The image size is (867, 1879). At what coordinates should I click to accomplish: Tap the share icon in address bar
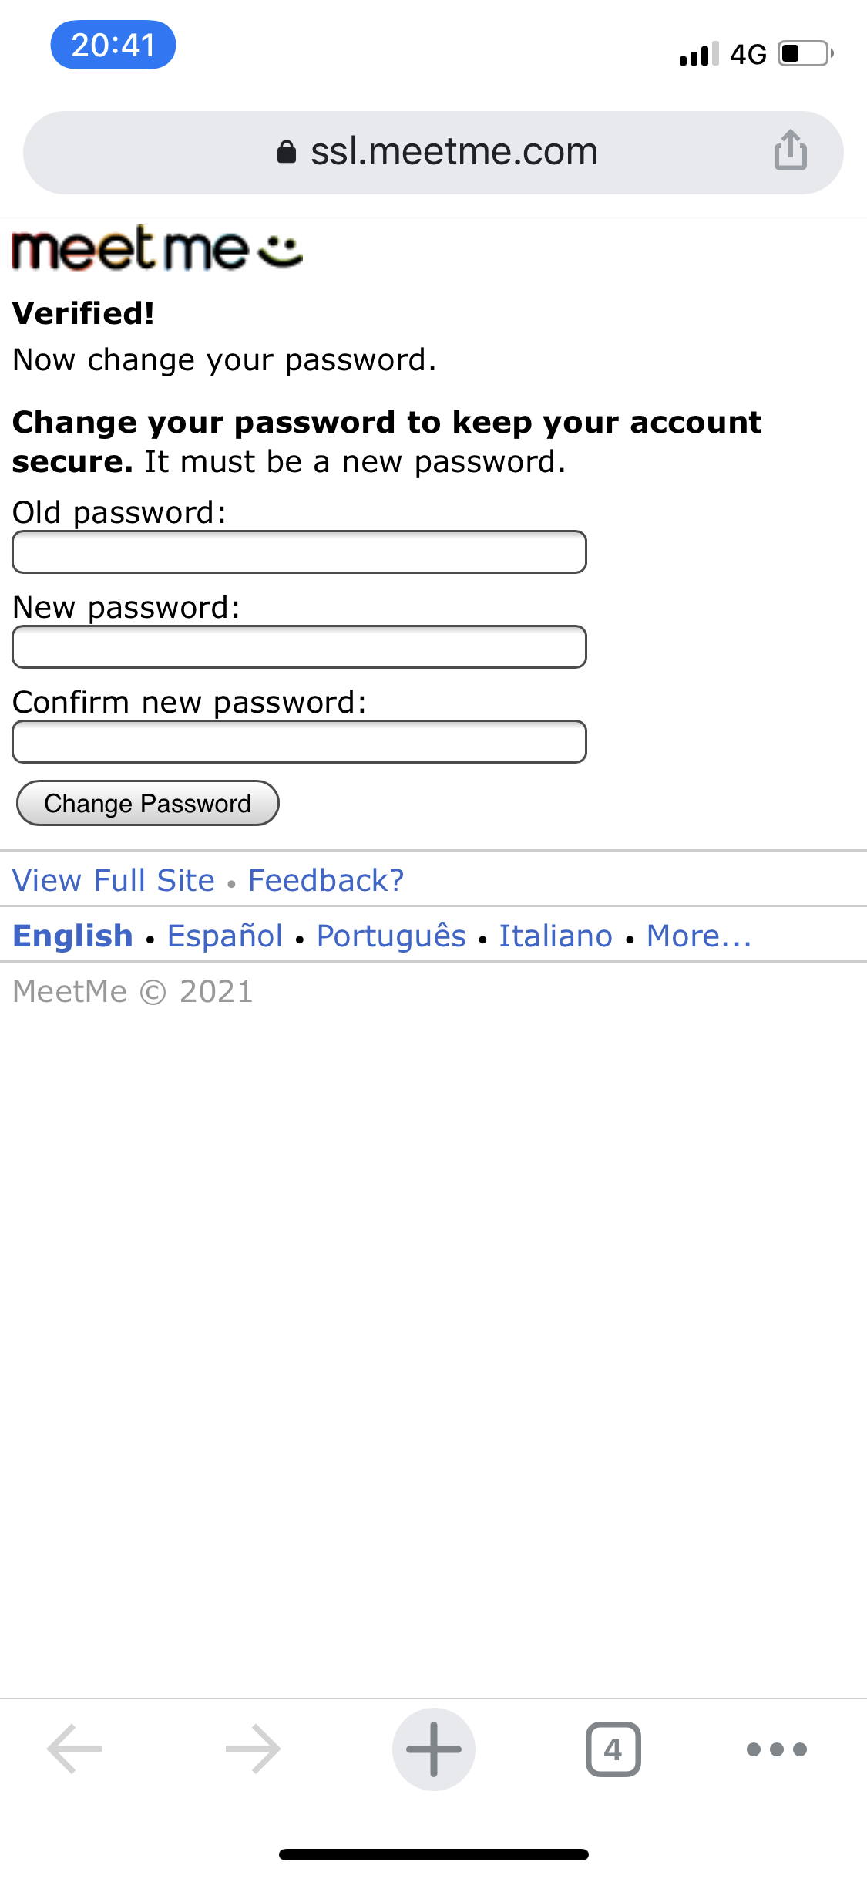pyautogui.click(x=790, y=150)
